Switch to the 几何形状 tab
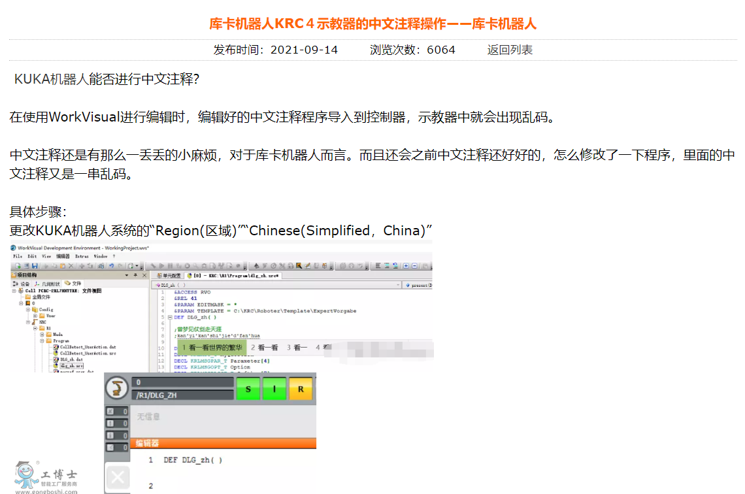This screenshot has height=494, width=745. [x=47, y=284]
